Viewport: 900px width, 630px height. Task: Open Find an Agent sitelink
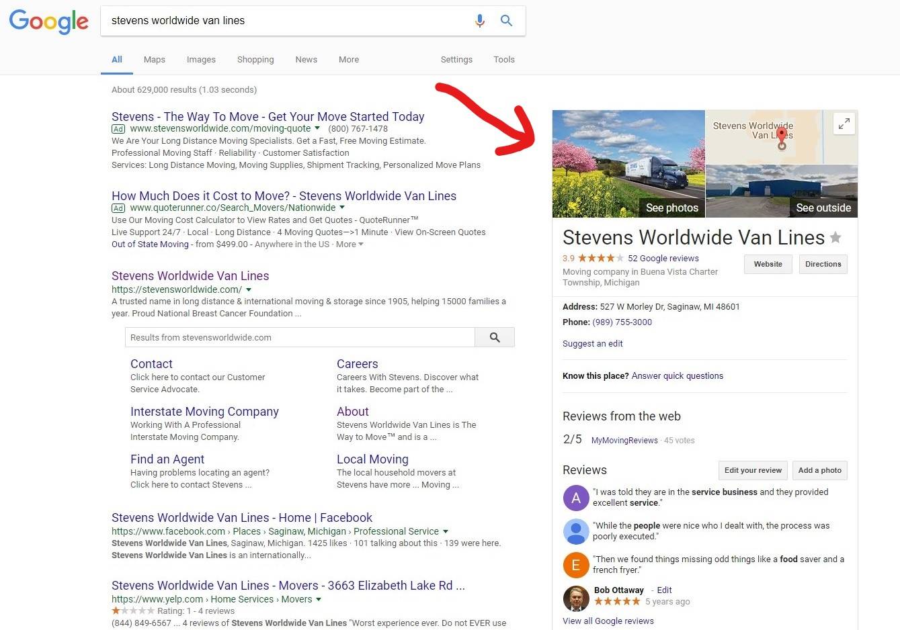coord(167,459)
